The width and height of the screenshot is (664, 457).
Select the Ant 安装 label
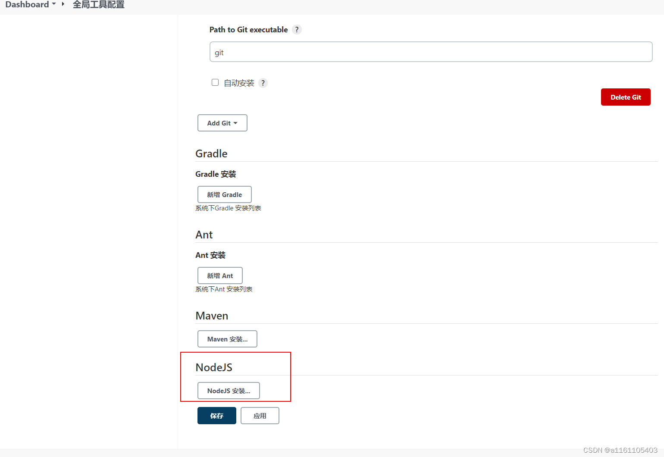[x=210, y=255]
